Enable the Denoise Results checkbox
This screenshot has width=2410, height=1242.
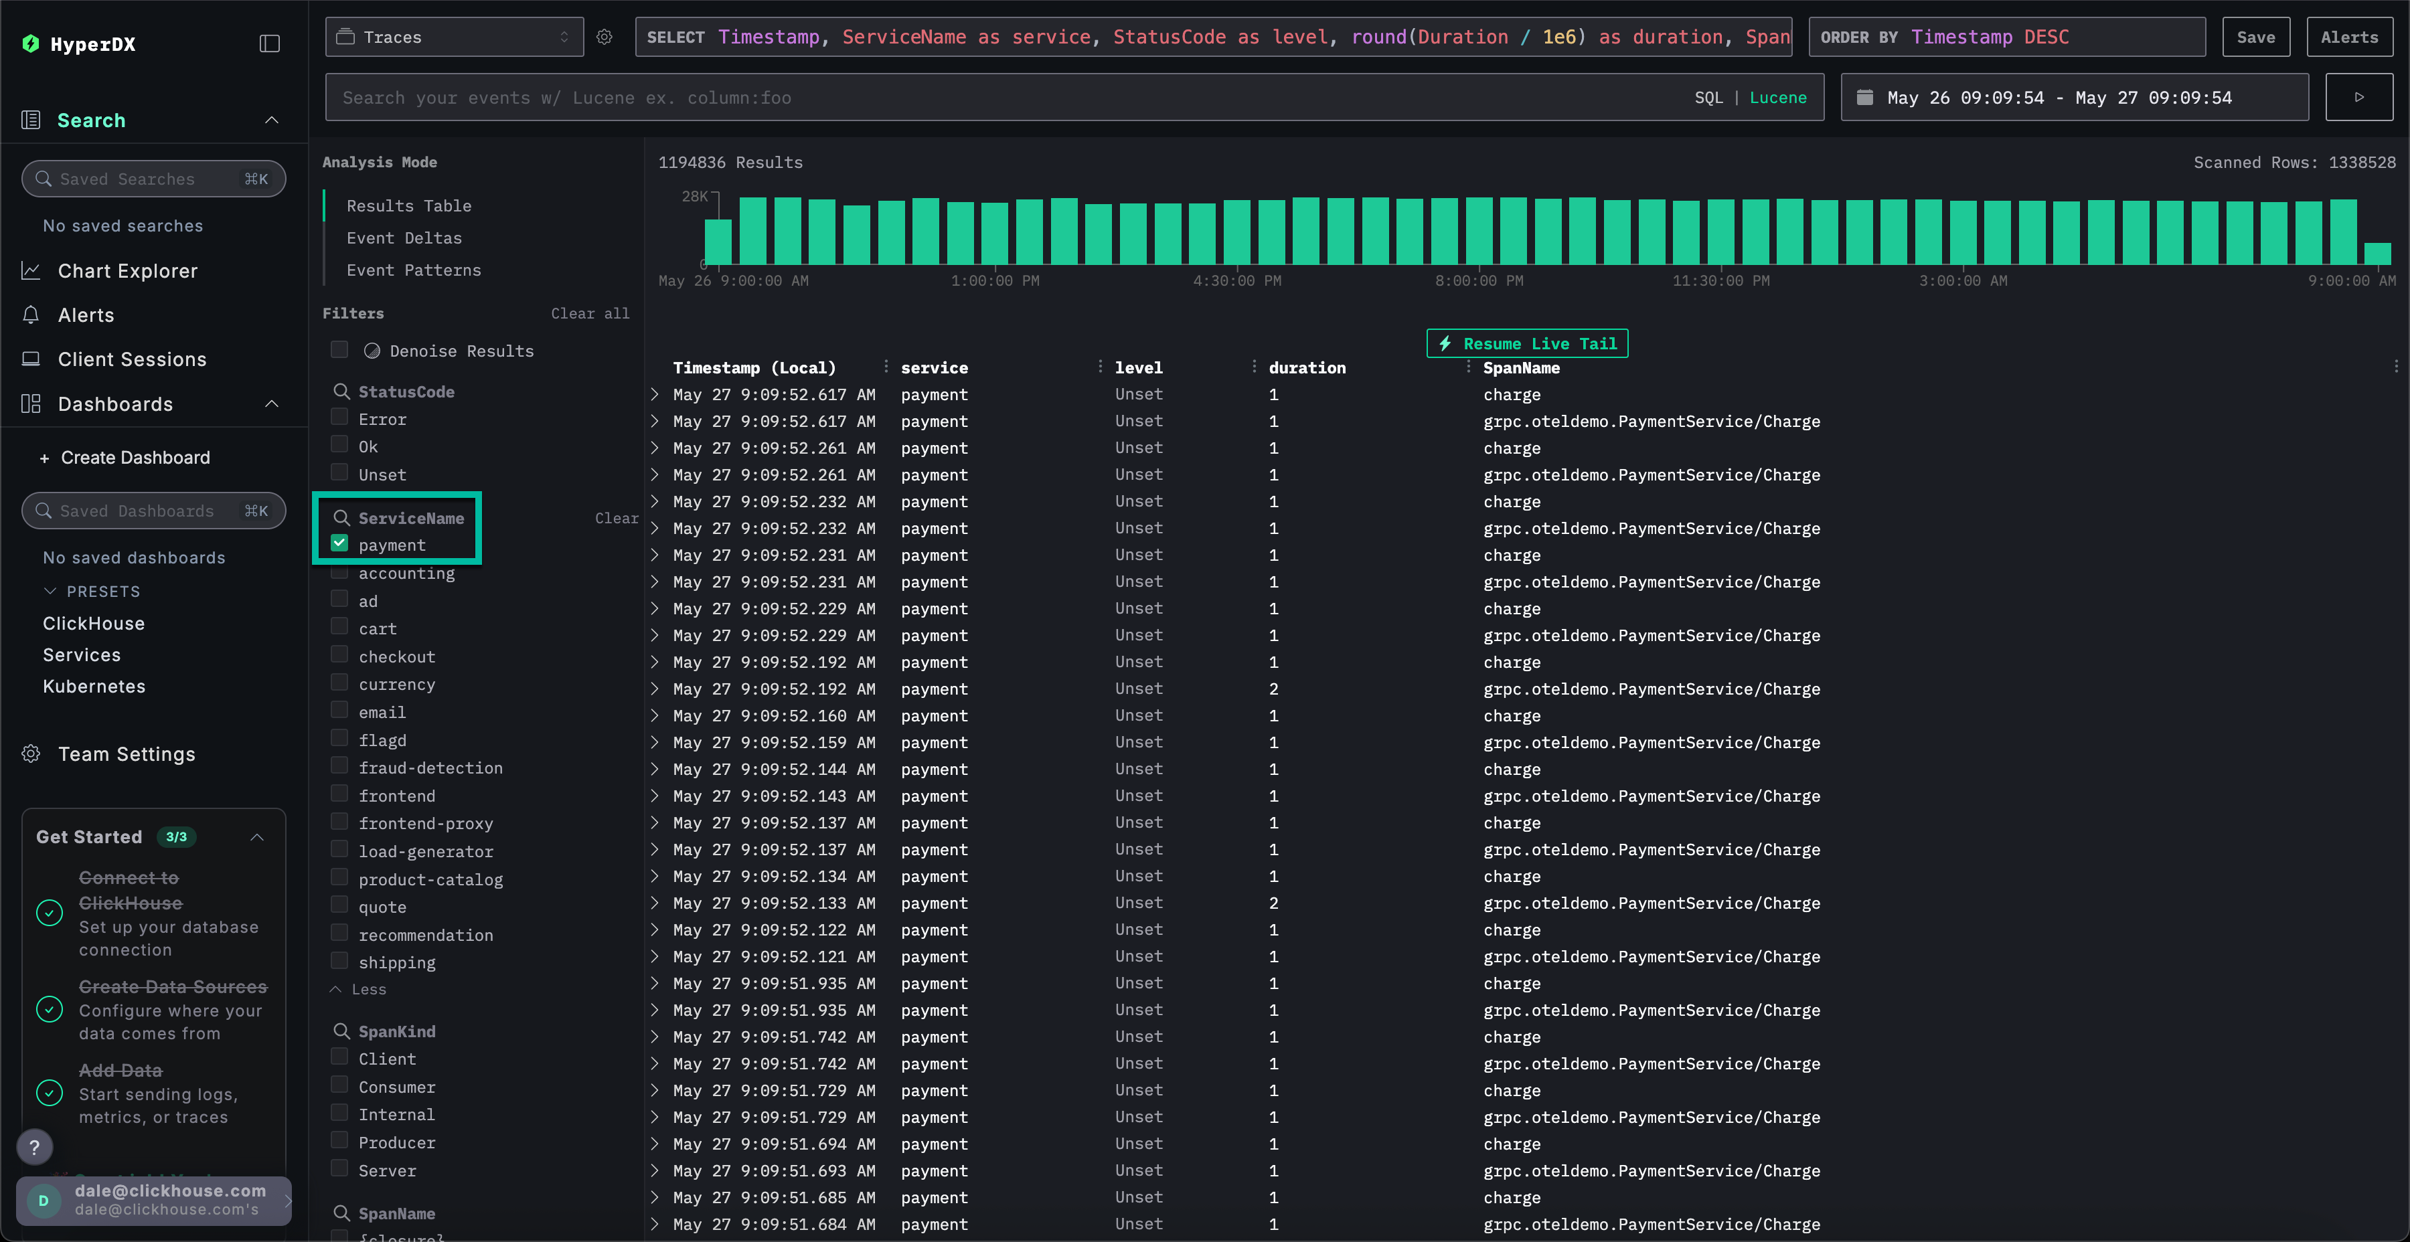click(x=339, y=350)
